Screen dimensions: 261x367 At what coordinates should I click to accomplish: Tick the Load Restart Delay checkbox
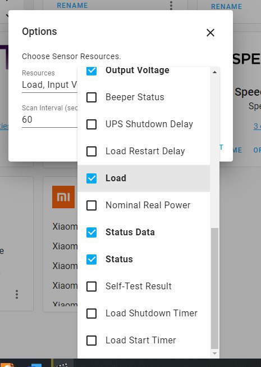point(91,151)
